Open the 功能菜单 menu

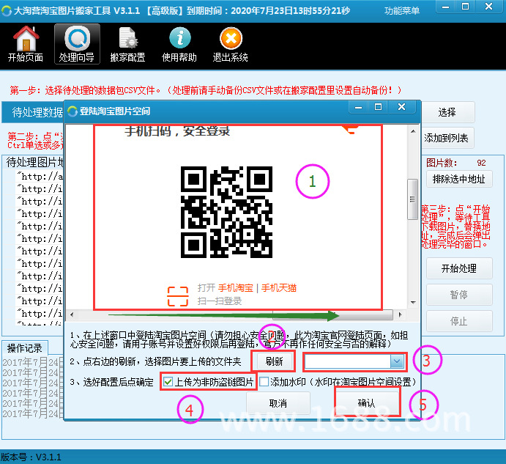pyautogui.click(x=402, y=11)
